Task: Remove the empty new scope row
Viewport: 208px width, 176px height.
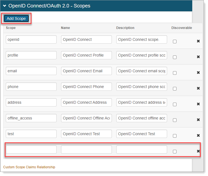Action: pyautogui.click(x=198, y=151)
